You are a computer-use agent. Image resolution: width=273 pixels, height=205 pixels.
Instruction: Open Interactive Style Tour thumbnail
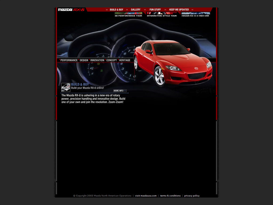pyautogui.click(x=162, y=14)
